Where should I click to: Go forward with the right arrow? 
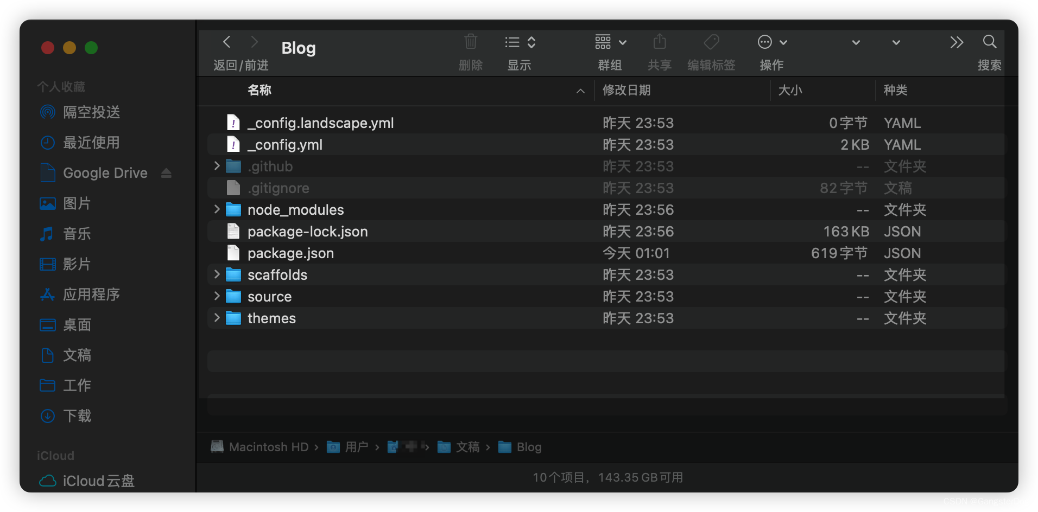click(254, 42)
